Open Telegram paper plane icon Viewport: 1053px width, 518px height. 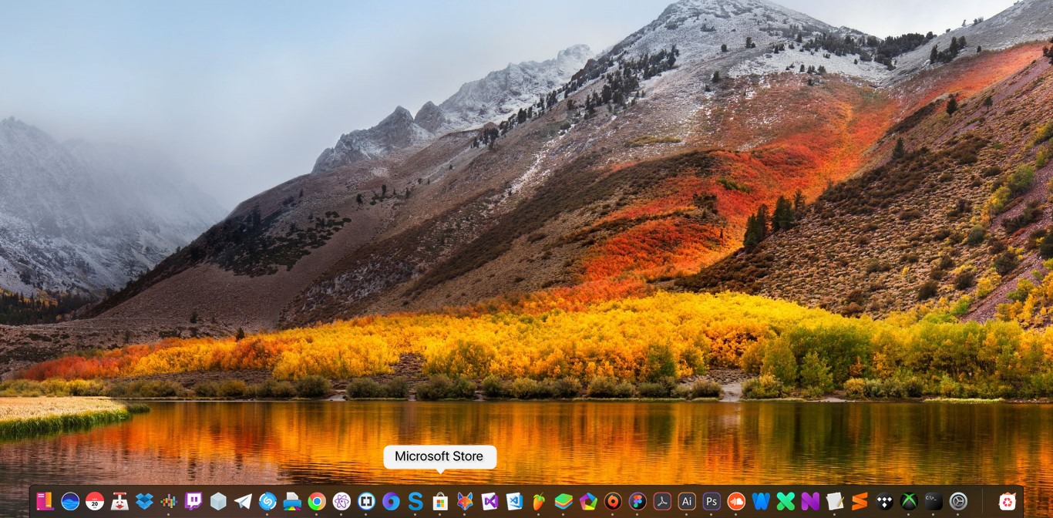pos(243,501)
